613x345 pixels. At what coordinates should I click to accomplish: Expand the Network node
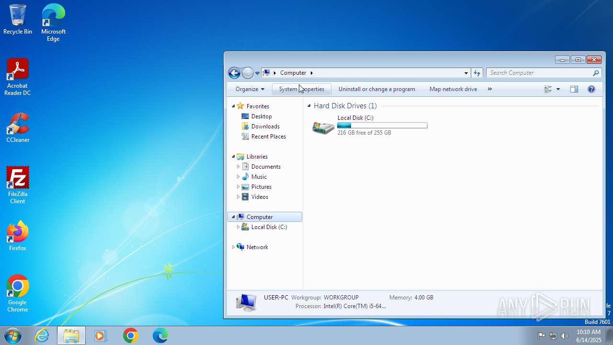[x=234, y=247]
